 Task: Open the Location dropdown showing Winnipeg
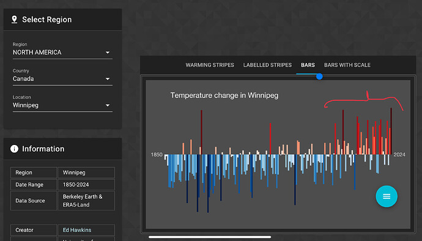click(62, 105)
